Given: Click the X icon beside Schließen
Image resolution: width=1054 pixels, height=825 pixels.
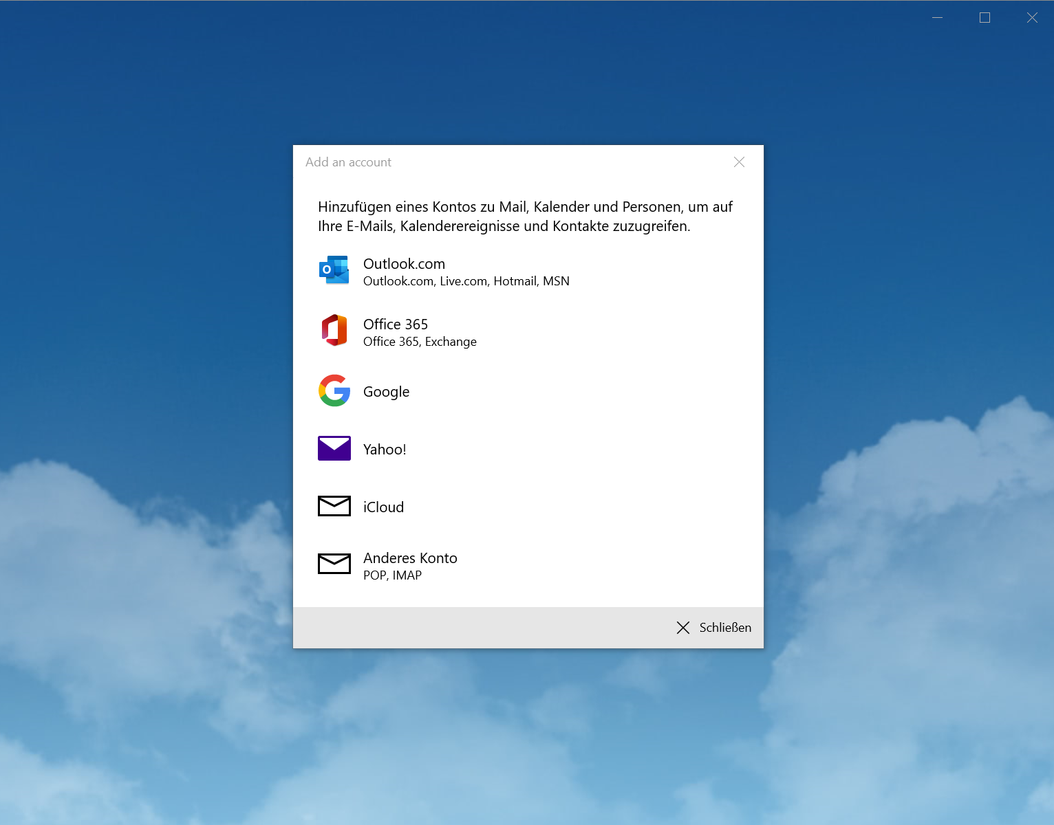Looking at the screenshot, I should [x=683, y=628].
